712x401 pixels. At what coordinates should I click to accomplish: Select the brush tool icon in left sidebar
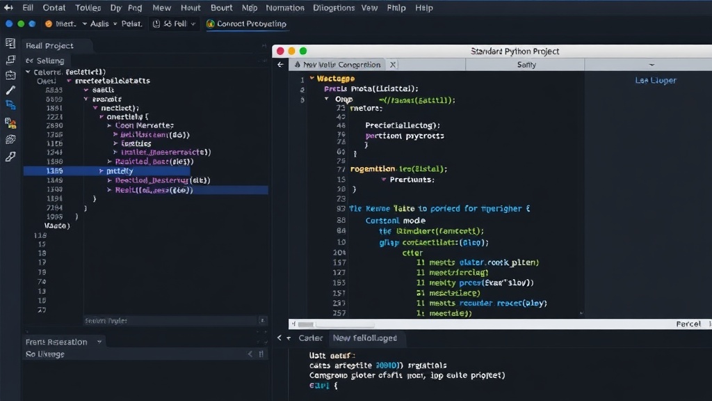[x=10, y=90]
